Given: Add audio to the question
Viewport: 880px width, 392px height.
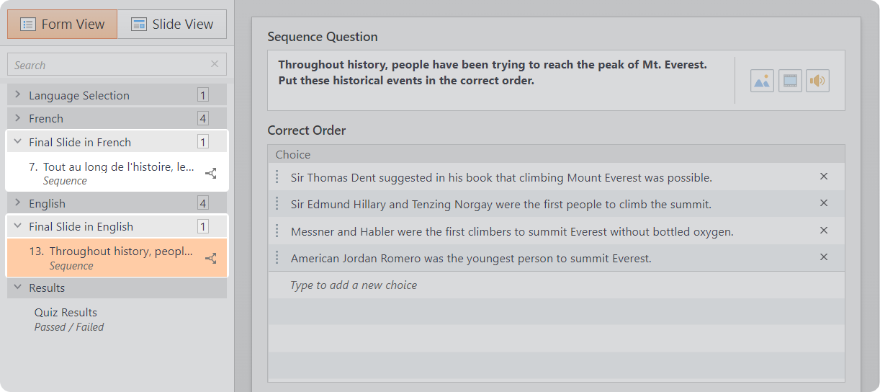Looking at the screenshot, I should point(817,81).
